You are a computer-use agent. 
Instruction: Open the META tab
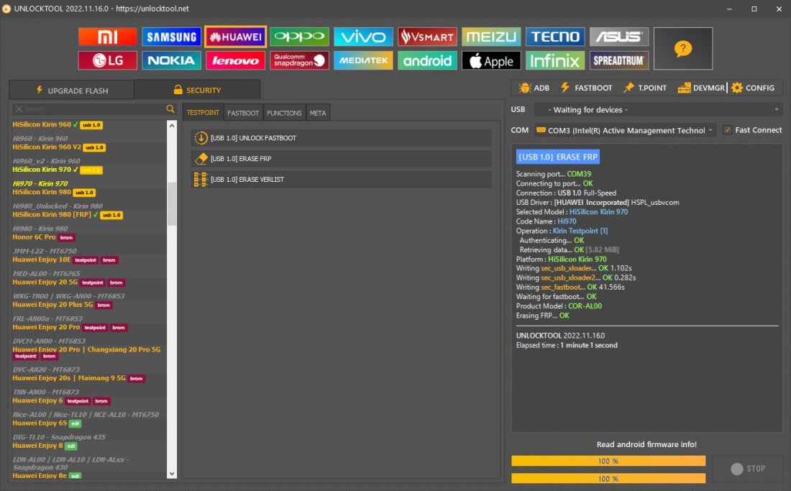coord(317,113)
